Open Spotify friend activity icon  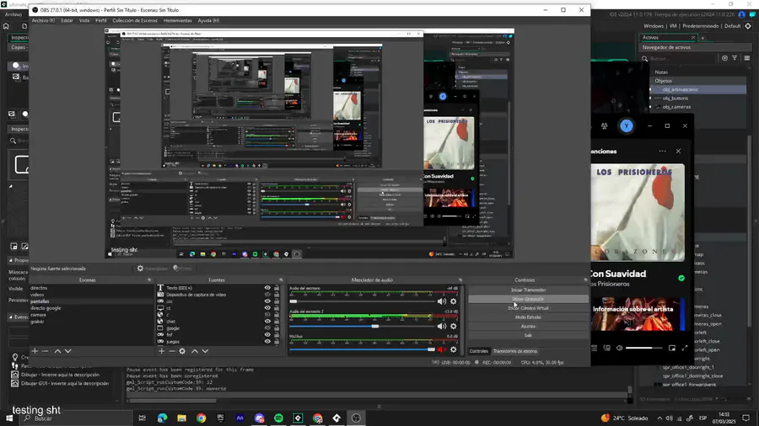(x=604, y=126)
